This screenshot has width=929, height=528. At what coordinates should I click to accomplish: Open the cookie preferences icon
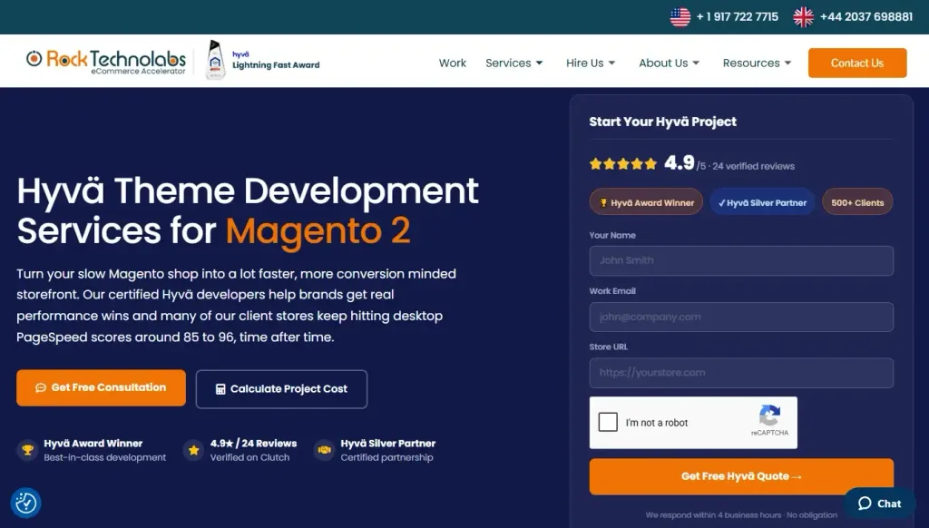click(25, 504)
